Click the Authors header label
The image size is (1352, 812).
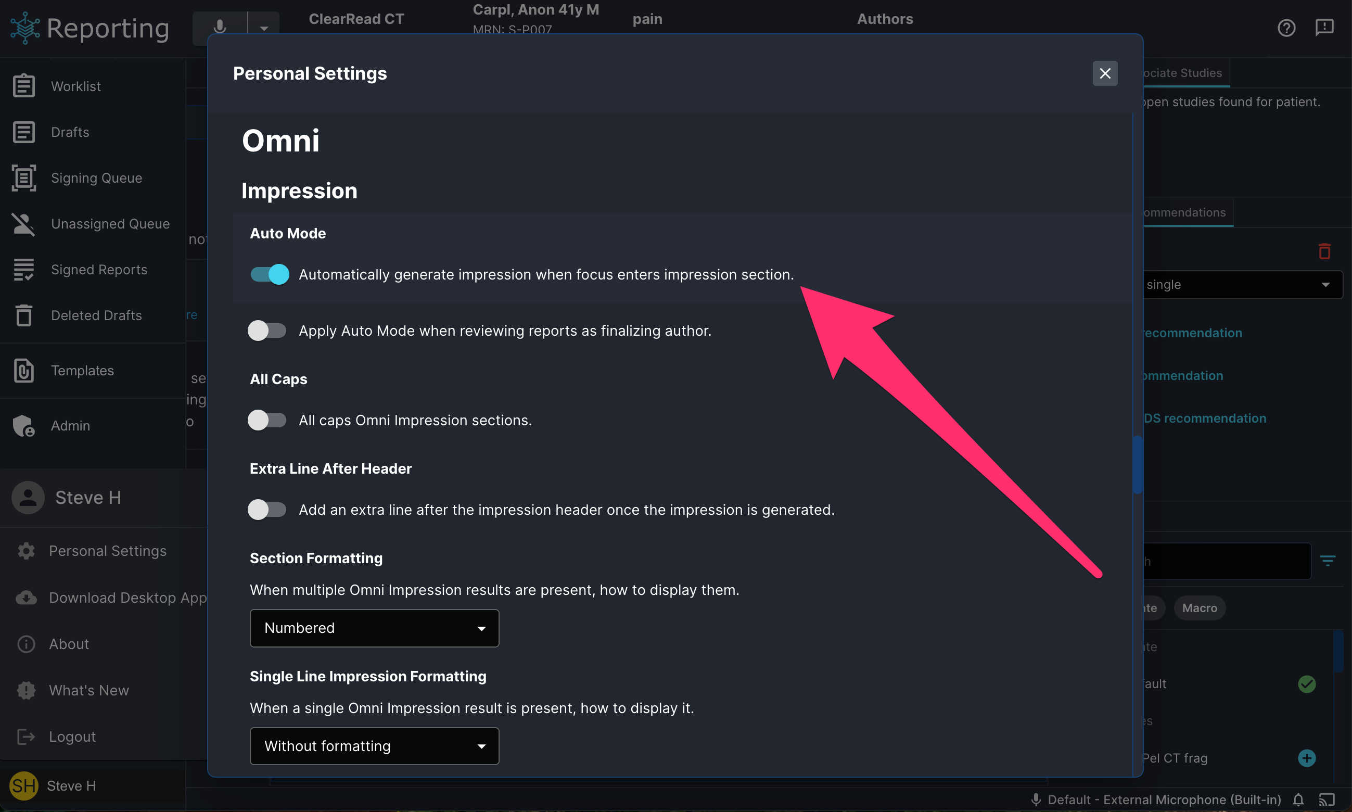coord(885,19)
